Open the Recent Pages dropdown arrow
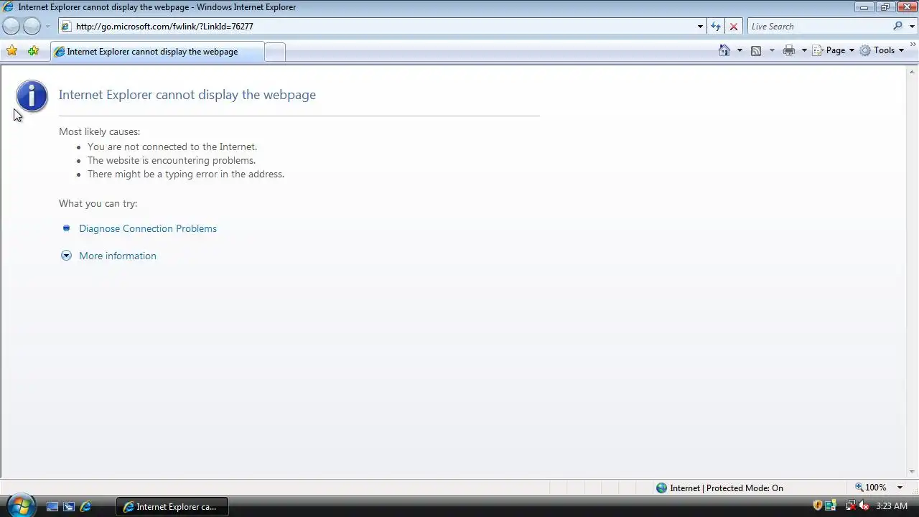The image size is (919, 517). point(48,27)
